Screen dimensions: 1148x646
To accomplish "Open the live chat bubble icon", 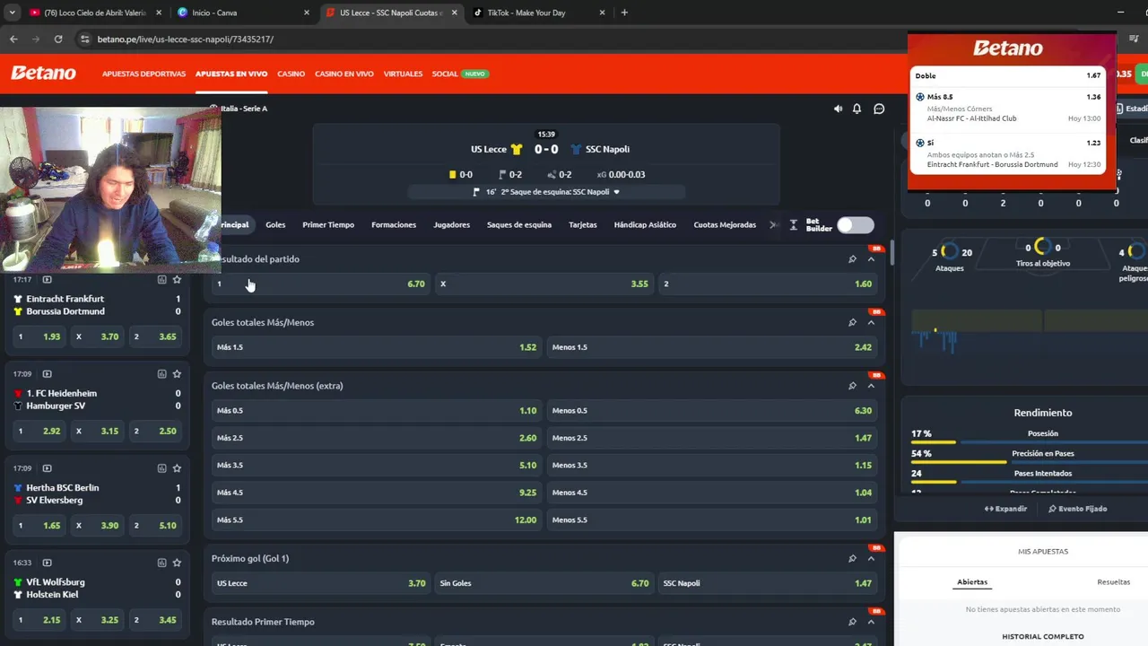I will coord(879,109).
